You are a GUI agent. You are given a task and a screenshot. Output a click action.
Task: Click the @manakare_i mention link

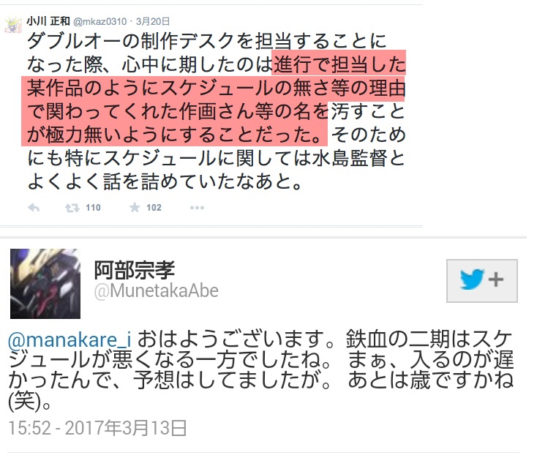coord(69,339)
